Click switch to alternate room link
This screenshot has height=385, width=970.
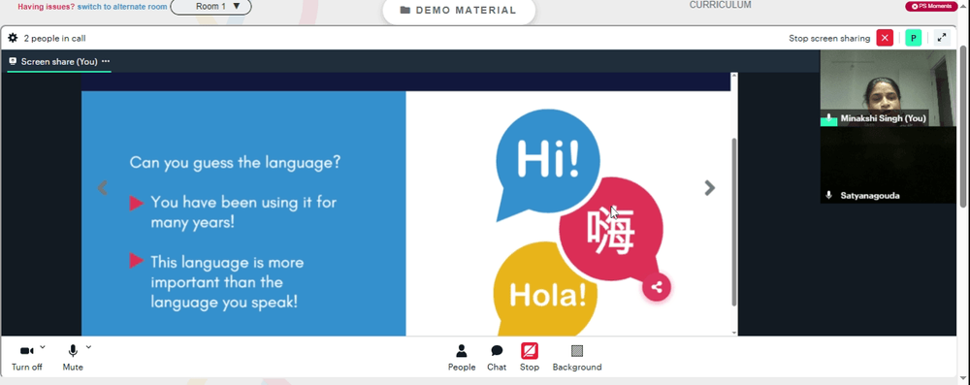point(122,7)
